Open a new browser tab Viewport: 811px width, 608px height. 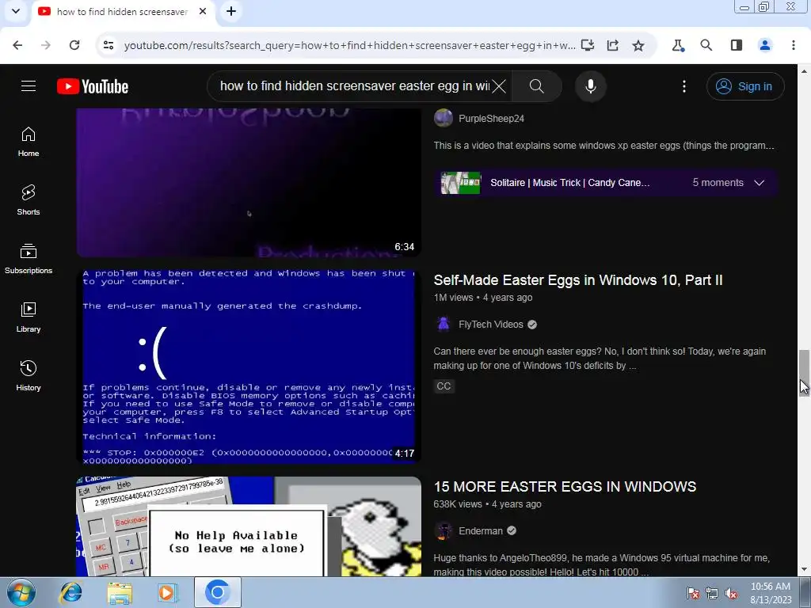click(231, 11)
